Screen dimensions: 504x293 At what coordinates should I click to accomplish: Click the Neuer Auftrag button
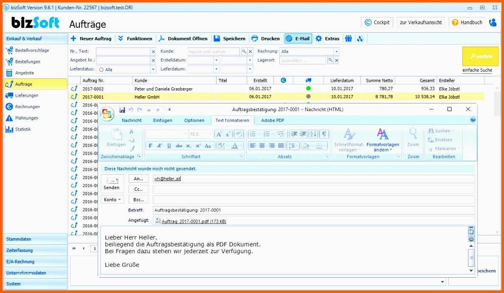(91, 39)
